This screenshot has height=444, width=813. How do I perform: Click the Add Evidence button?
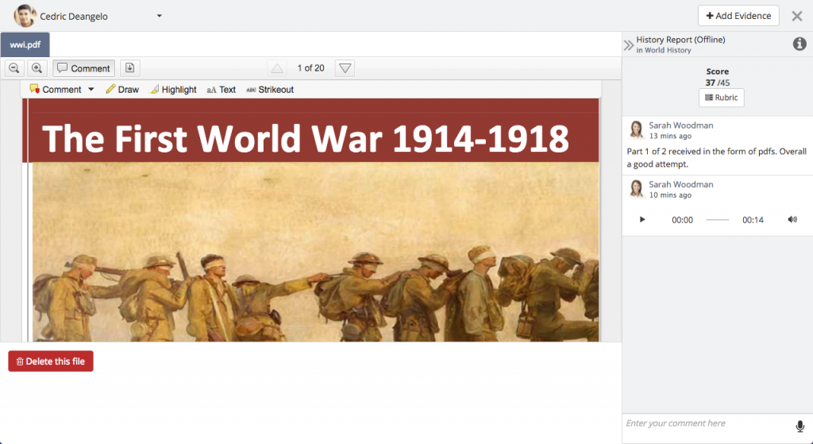click(x=738, y=16)
